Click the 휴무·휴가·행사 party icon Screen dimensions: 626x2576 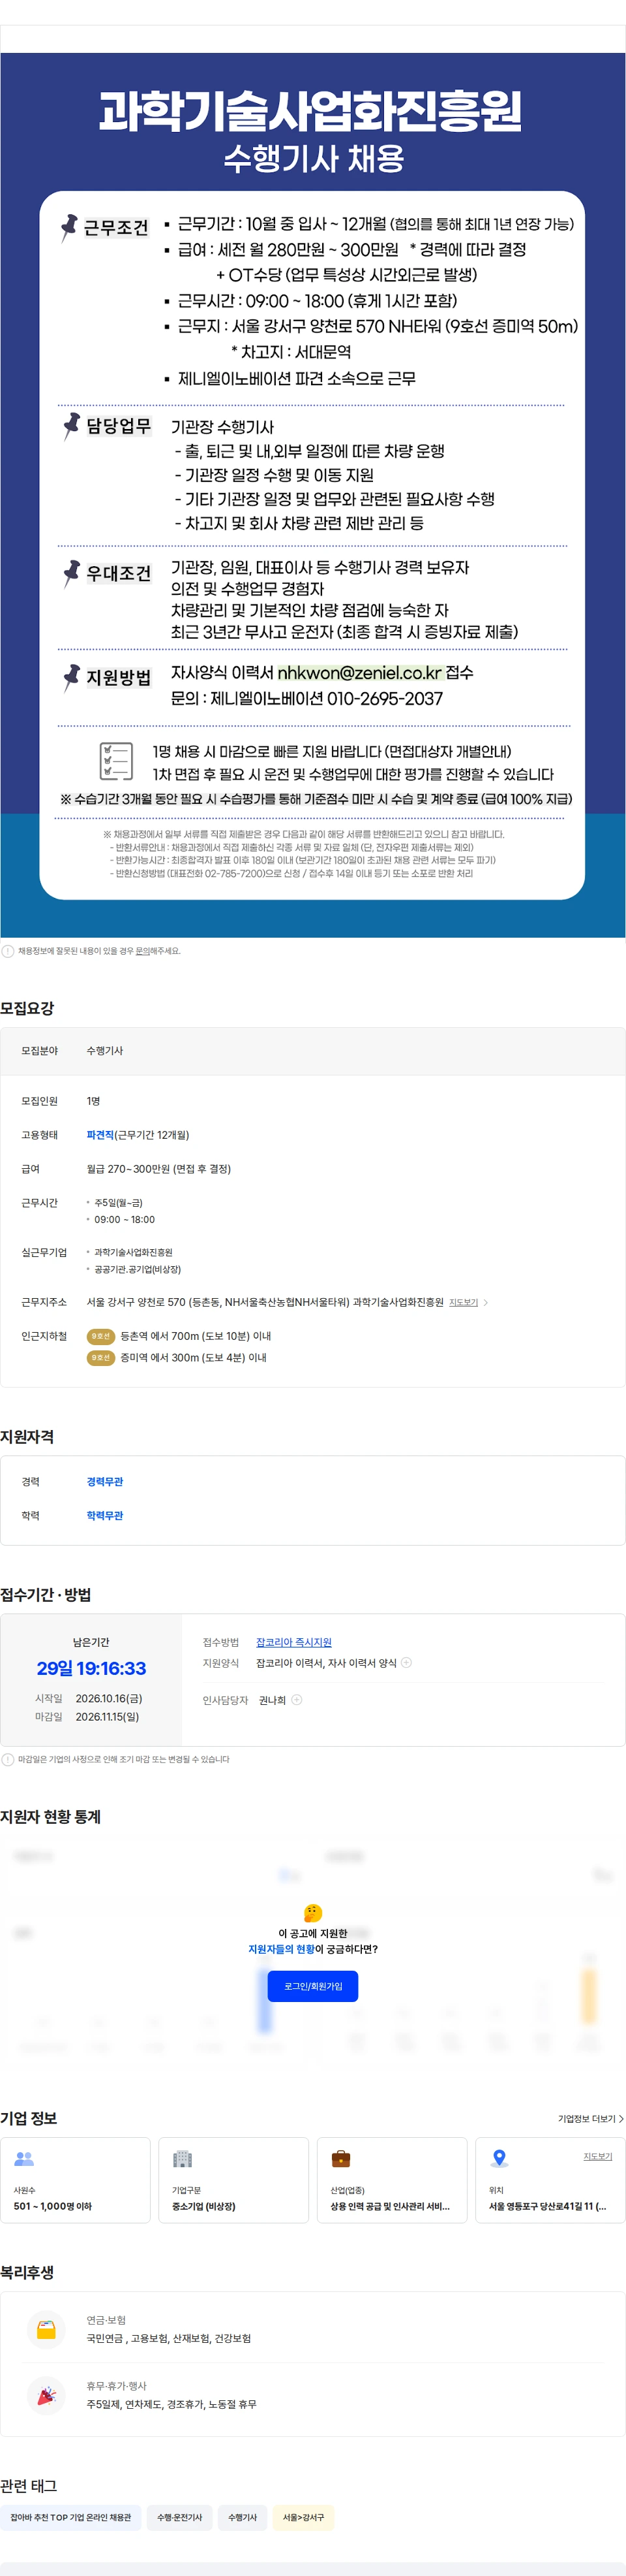(x=46, y=2395)
